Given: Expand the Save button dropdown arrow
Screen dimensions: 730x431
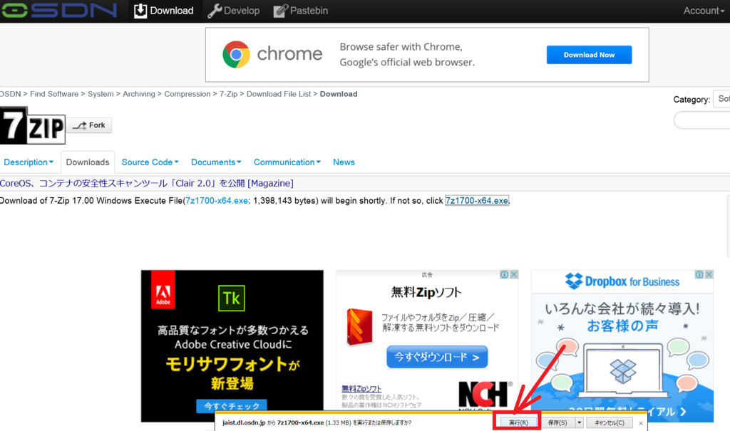Looking at the screenshot, I should tap(579, 422).
